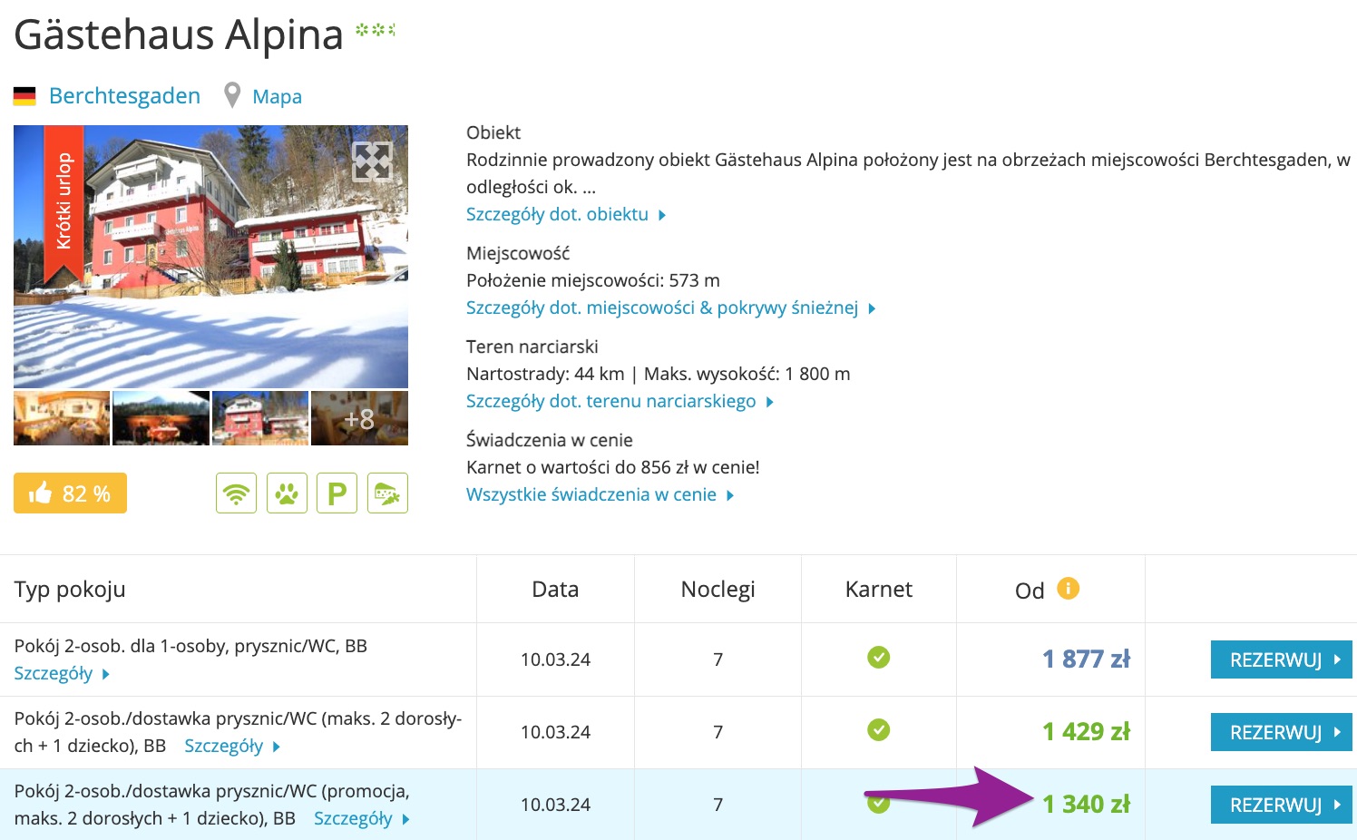
Task: Click the parking P icon
Action: 337,493
